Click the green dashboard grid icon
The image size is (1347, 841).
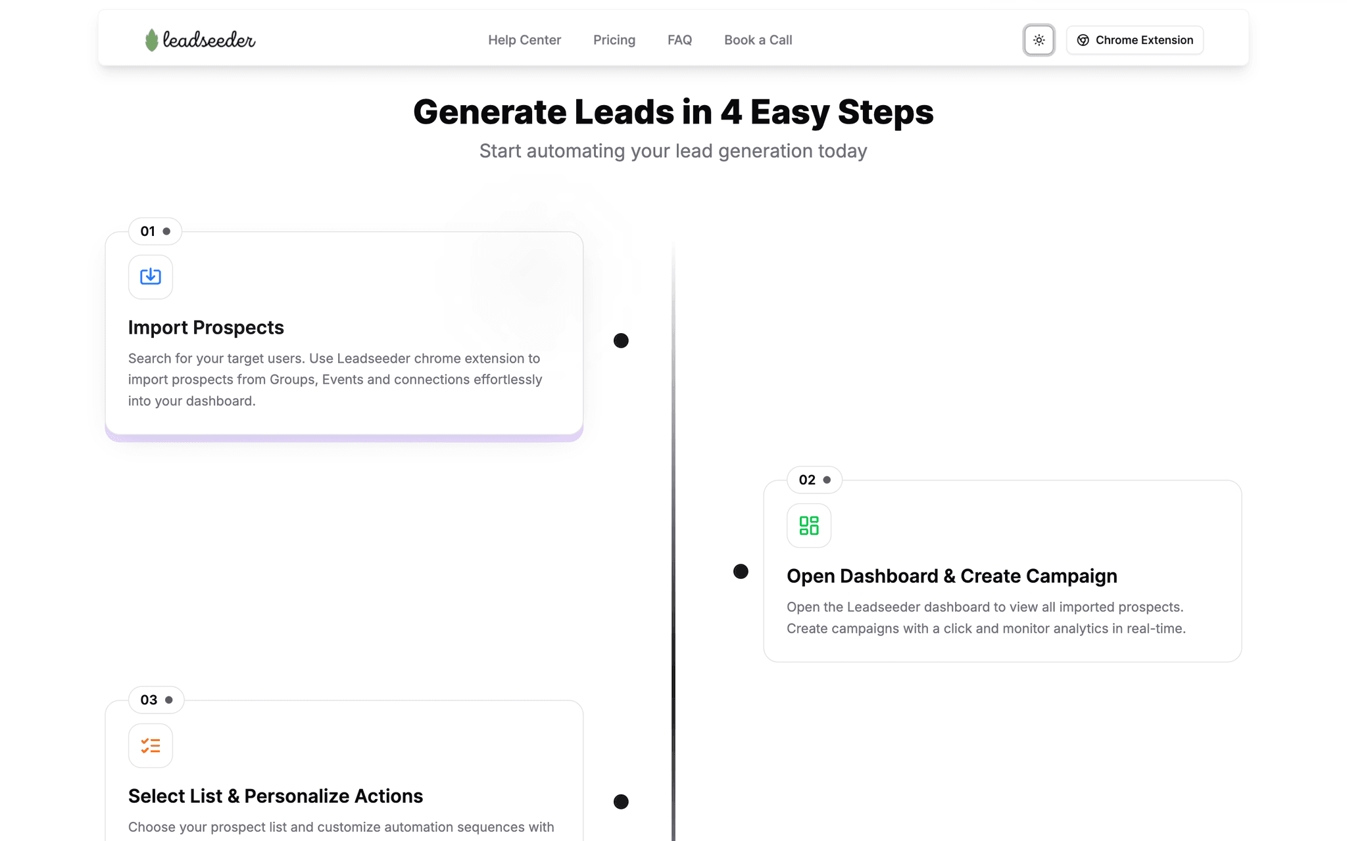(x=809, y=526)
